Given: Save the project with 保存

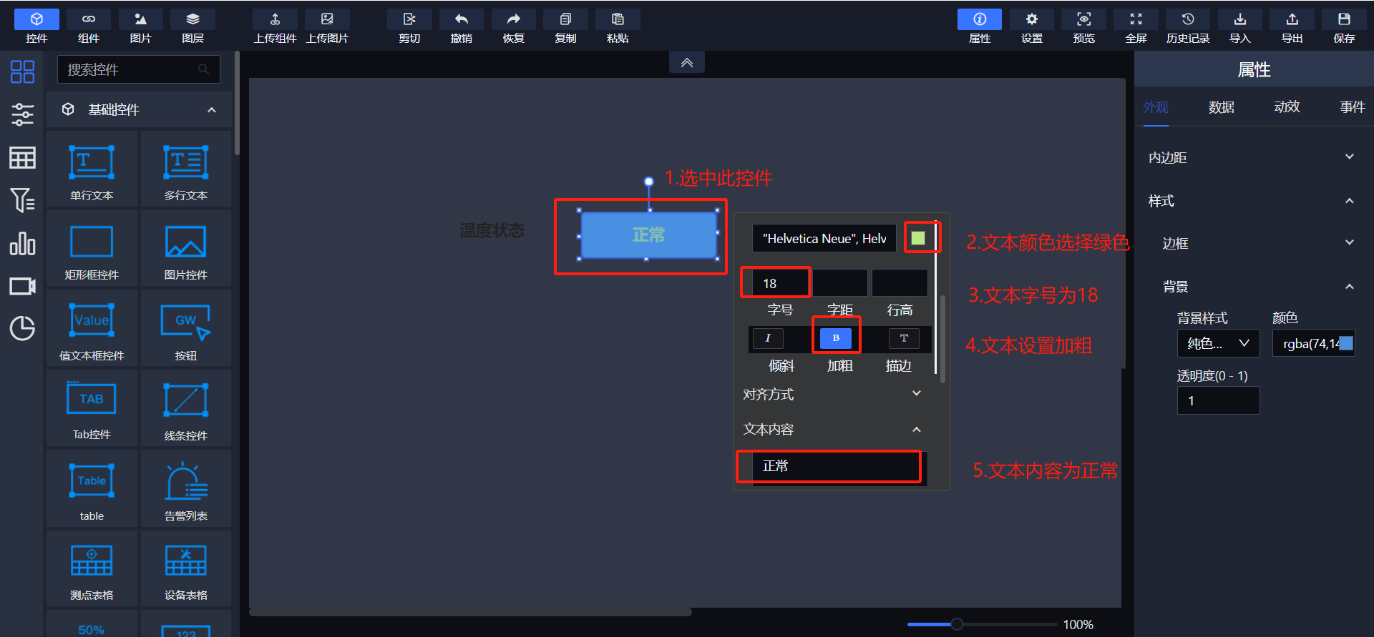Looking at the screenshot, I should pos(1345,26).
